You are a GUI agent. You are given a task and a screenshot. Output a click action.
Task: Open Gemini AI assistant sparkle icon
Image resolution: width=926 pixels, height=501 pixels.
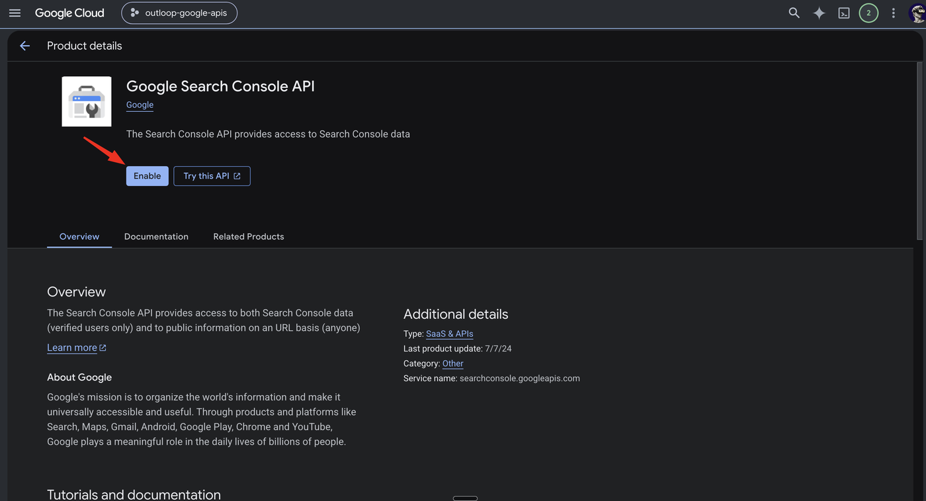819,13
